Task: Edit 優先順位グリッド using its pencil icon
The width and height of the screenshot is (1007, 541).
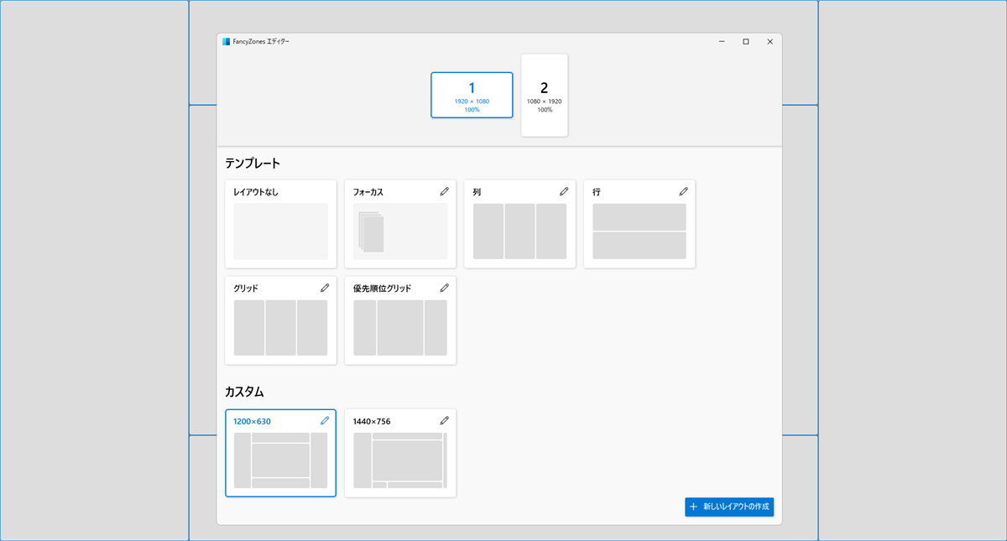Action: (x=444, y=288)
